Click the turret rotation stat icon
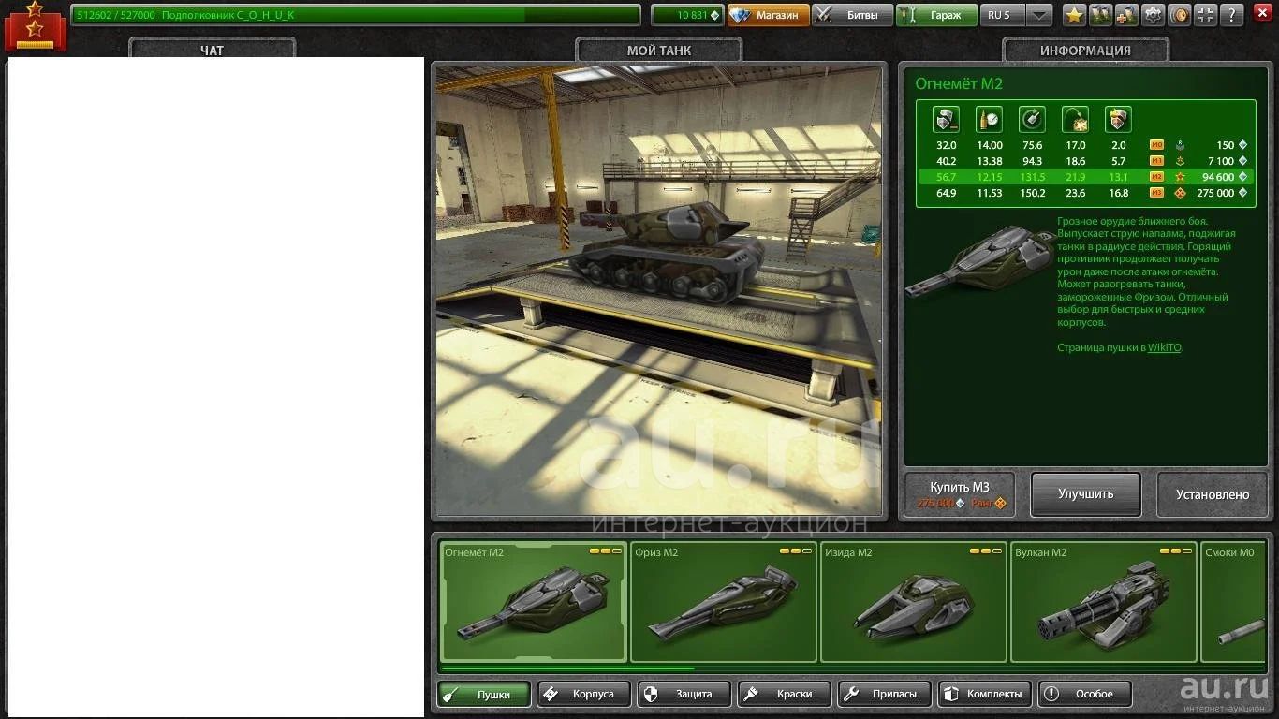The height and width of the screenshot is (719, 1279). pos(1032,119)
